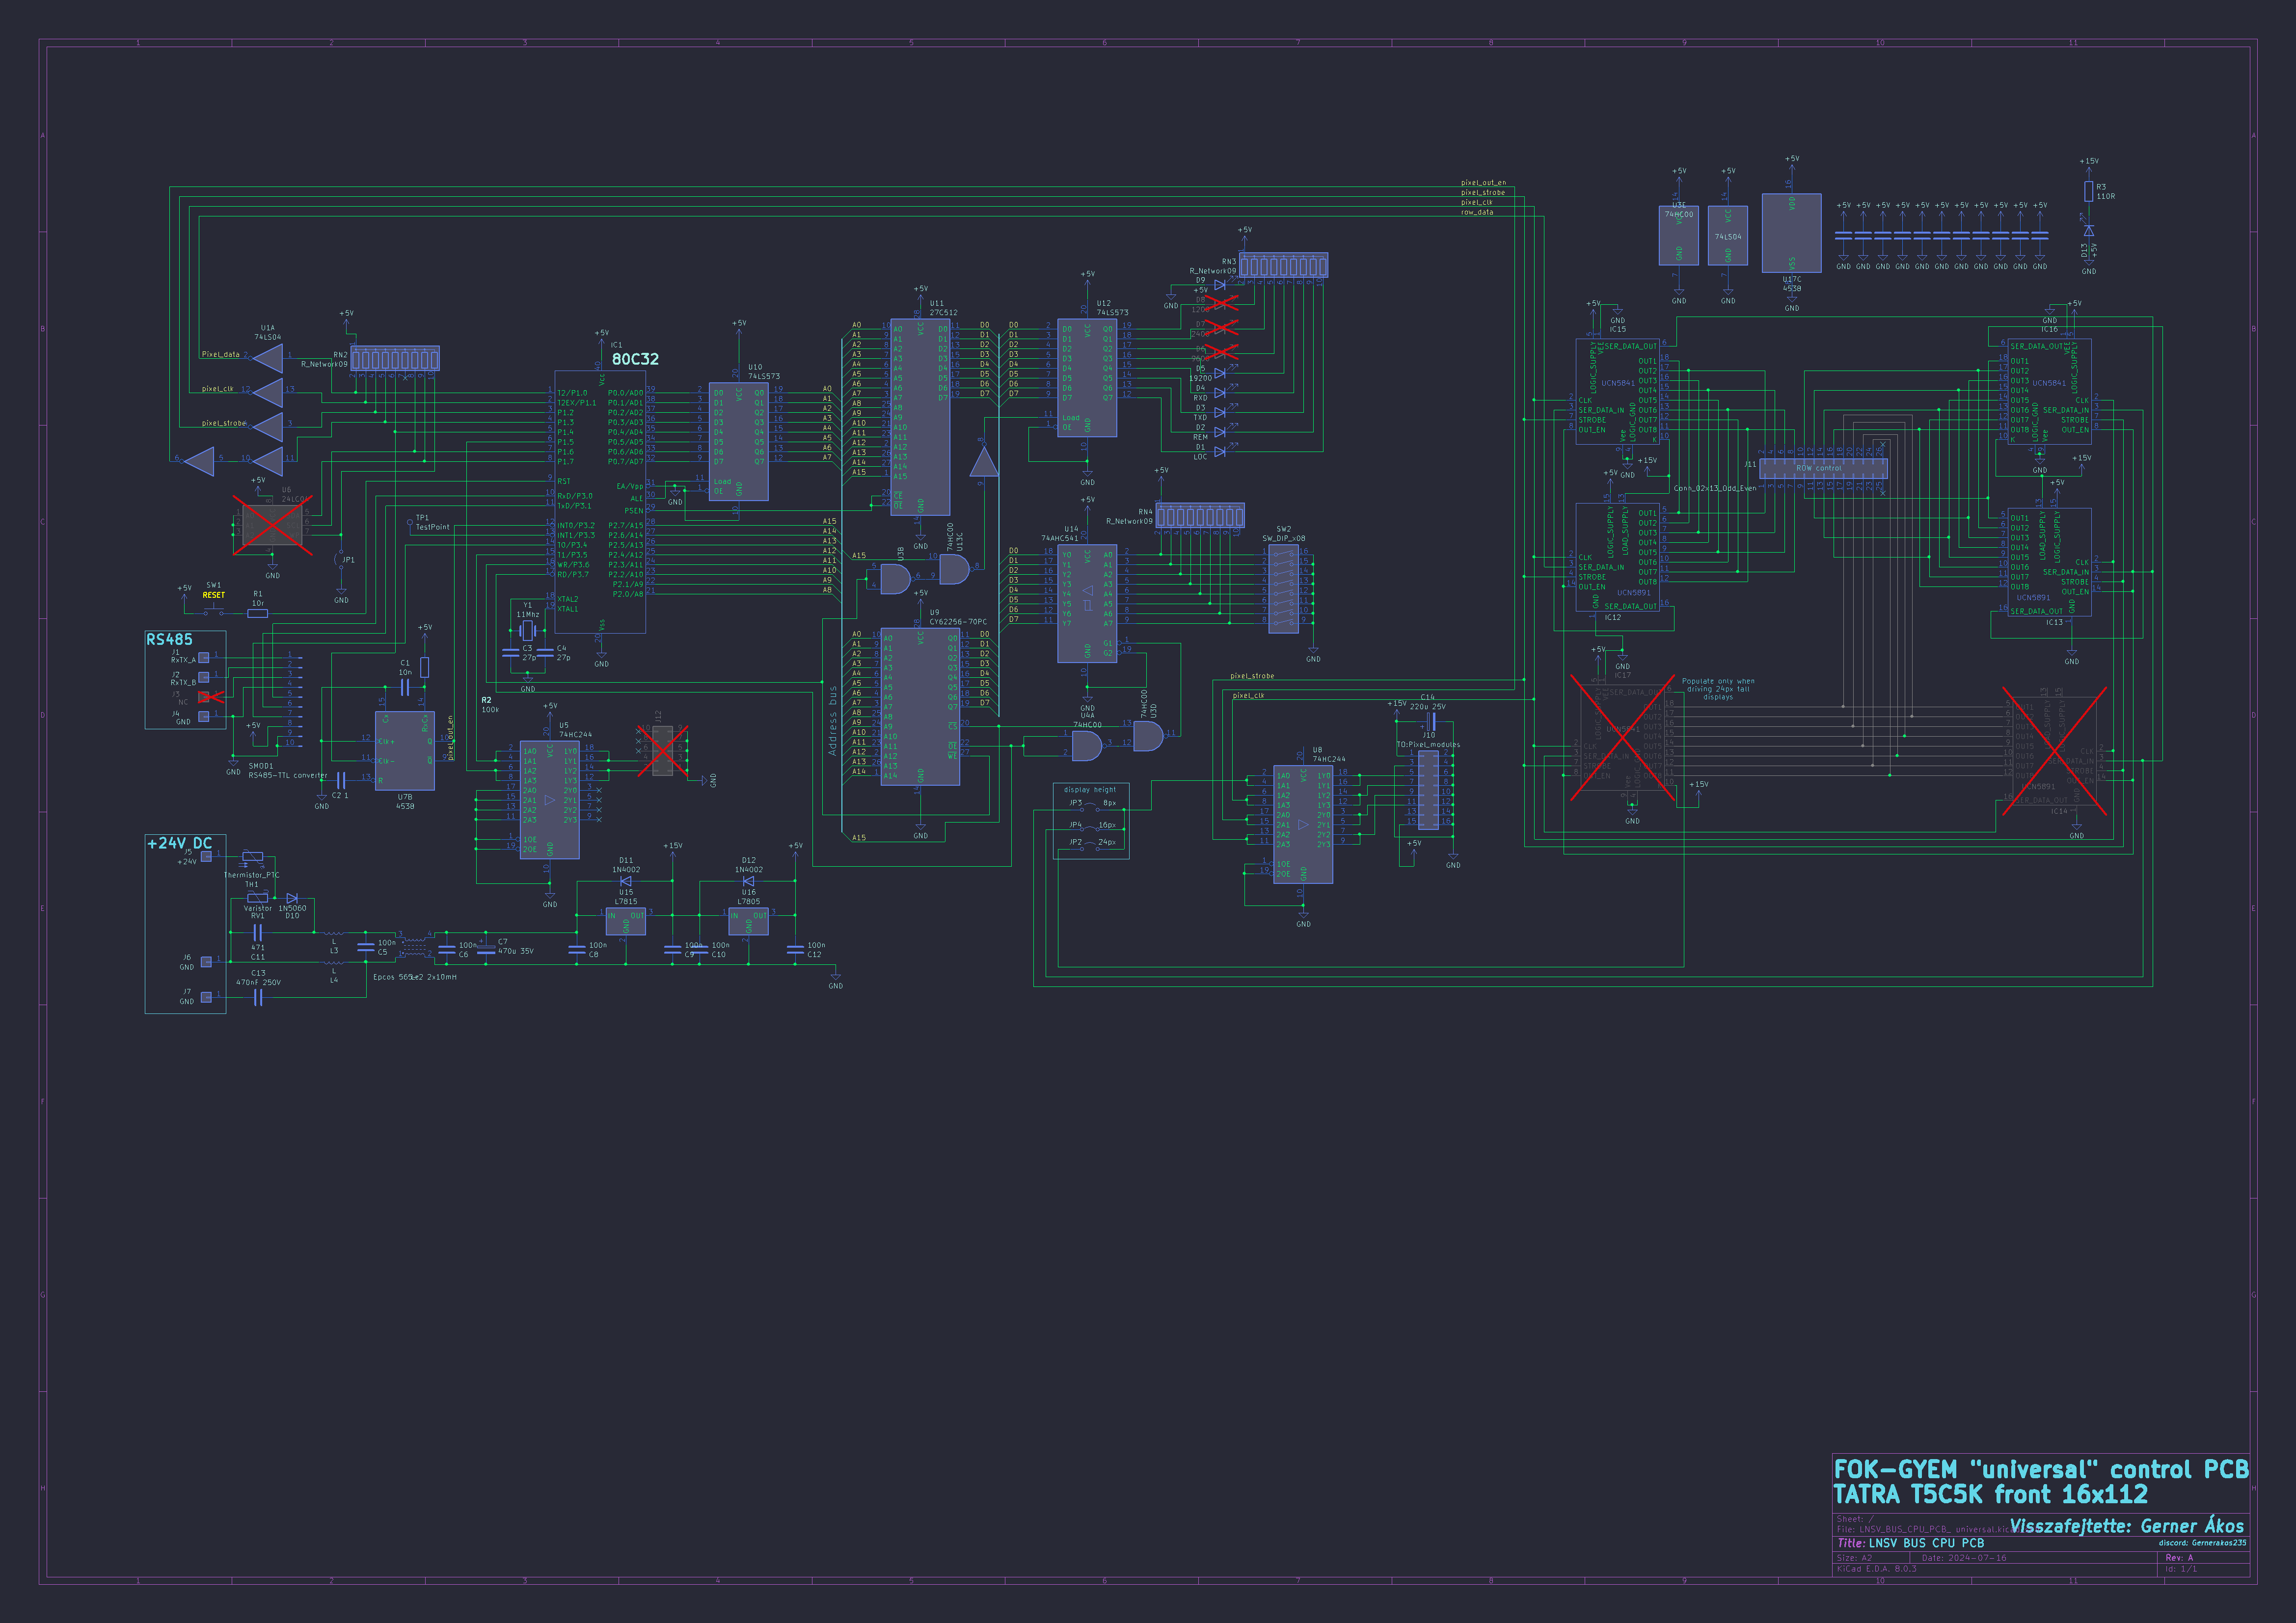The height and width of the screenshot is (1623, 2296).
Task: Select the D11 1N4002 diode symbol
Action: click(x=626, y=881)
